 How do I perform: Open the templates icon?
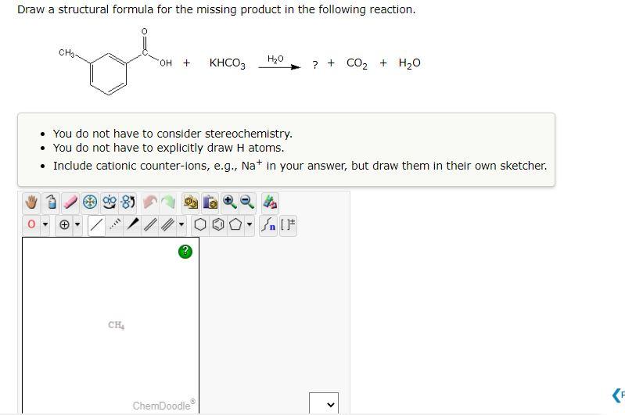click(x=270, y=202)
